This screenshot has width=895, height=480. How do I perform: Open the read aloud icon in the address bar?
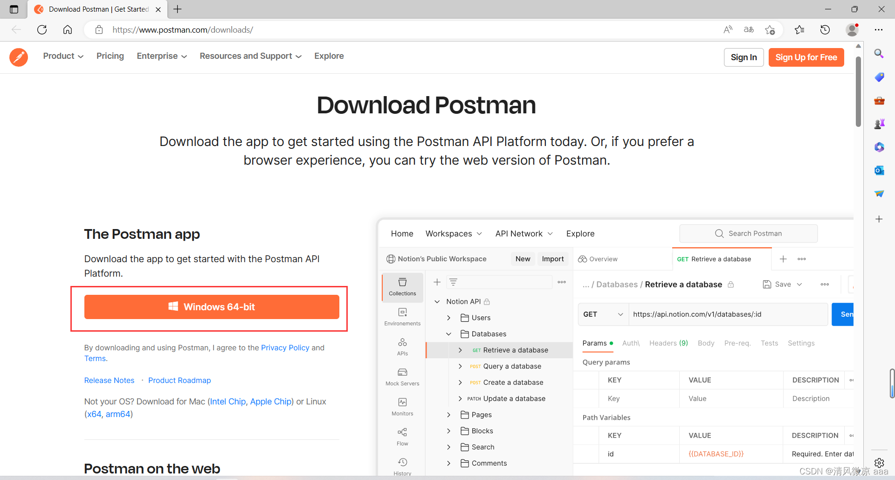[x=728, y=30]
